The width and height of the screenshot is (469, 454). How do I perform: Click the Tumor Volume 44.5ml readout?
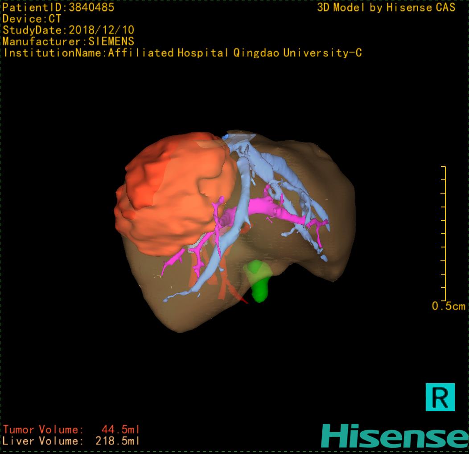tap(71, 430)
